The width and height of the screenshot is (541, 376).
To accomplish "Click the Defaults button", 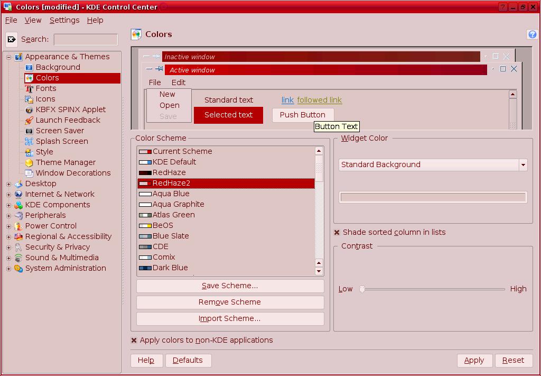I will pos(188,361).
